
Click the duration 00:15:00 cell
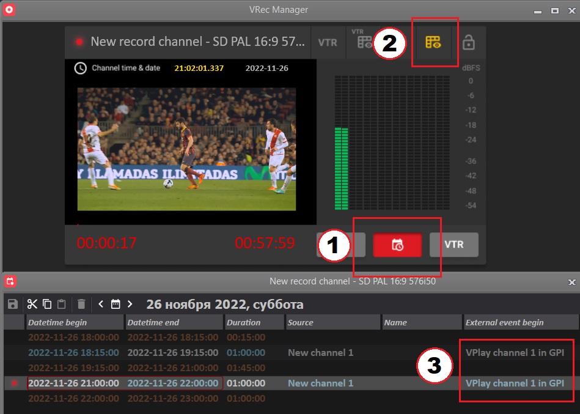246,338
